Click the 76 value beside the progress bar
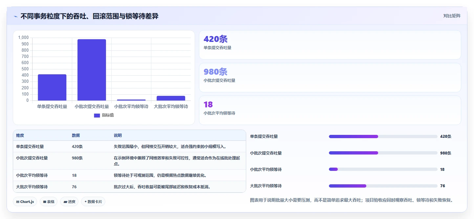 click(442, 186)
